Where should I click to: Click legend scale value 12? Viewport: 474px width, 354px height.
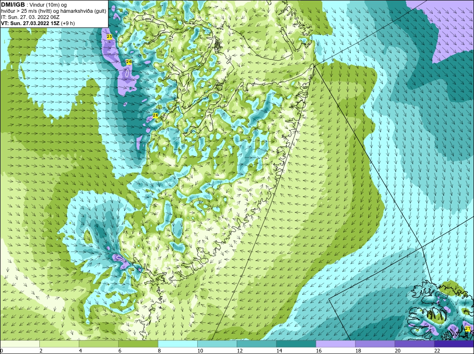(x=240, y=351)
